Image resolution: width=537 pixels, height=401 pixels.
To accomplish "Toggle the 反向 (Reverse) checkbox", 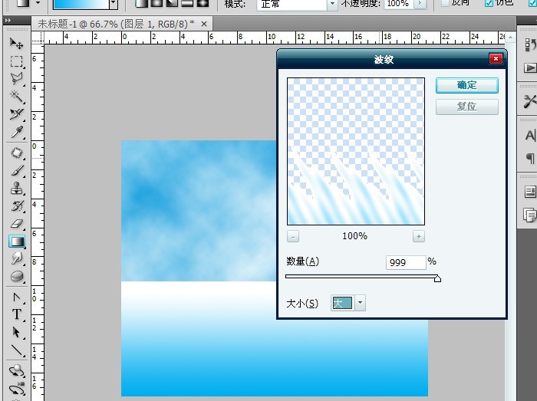I will click(x=446, y=3).
